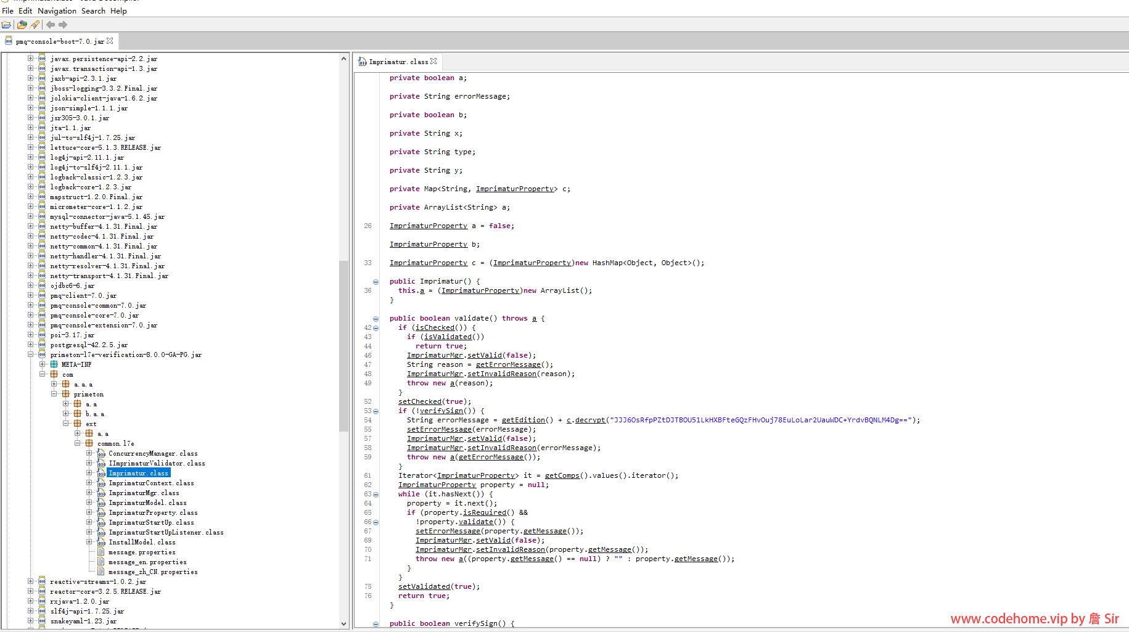The height and width of the screenshot is (632, 1129).
Task: Follow getErrorMessage link at line 47
Action: click(x=508, y=364)
